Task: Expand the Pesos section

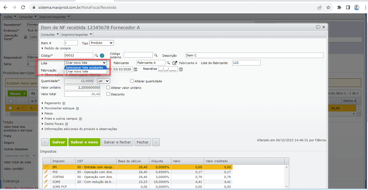Action: (x=47, y=114)
